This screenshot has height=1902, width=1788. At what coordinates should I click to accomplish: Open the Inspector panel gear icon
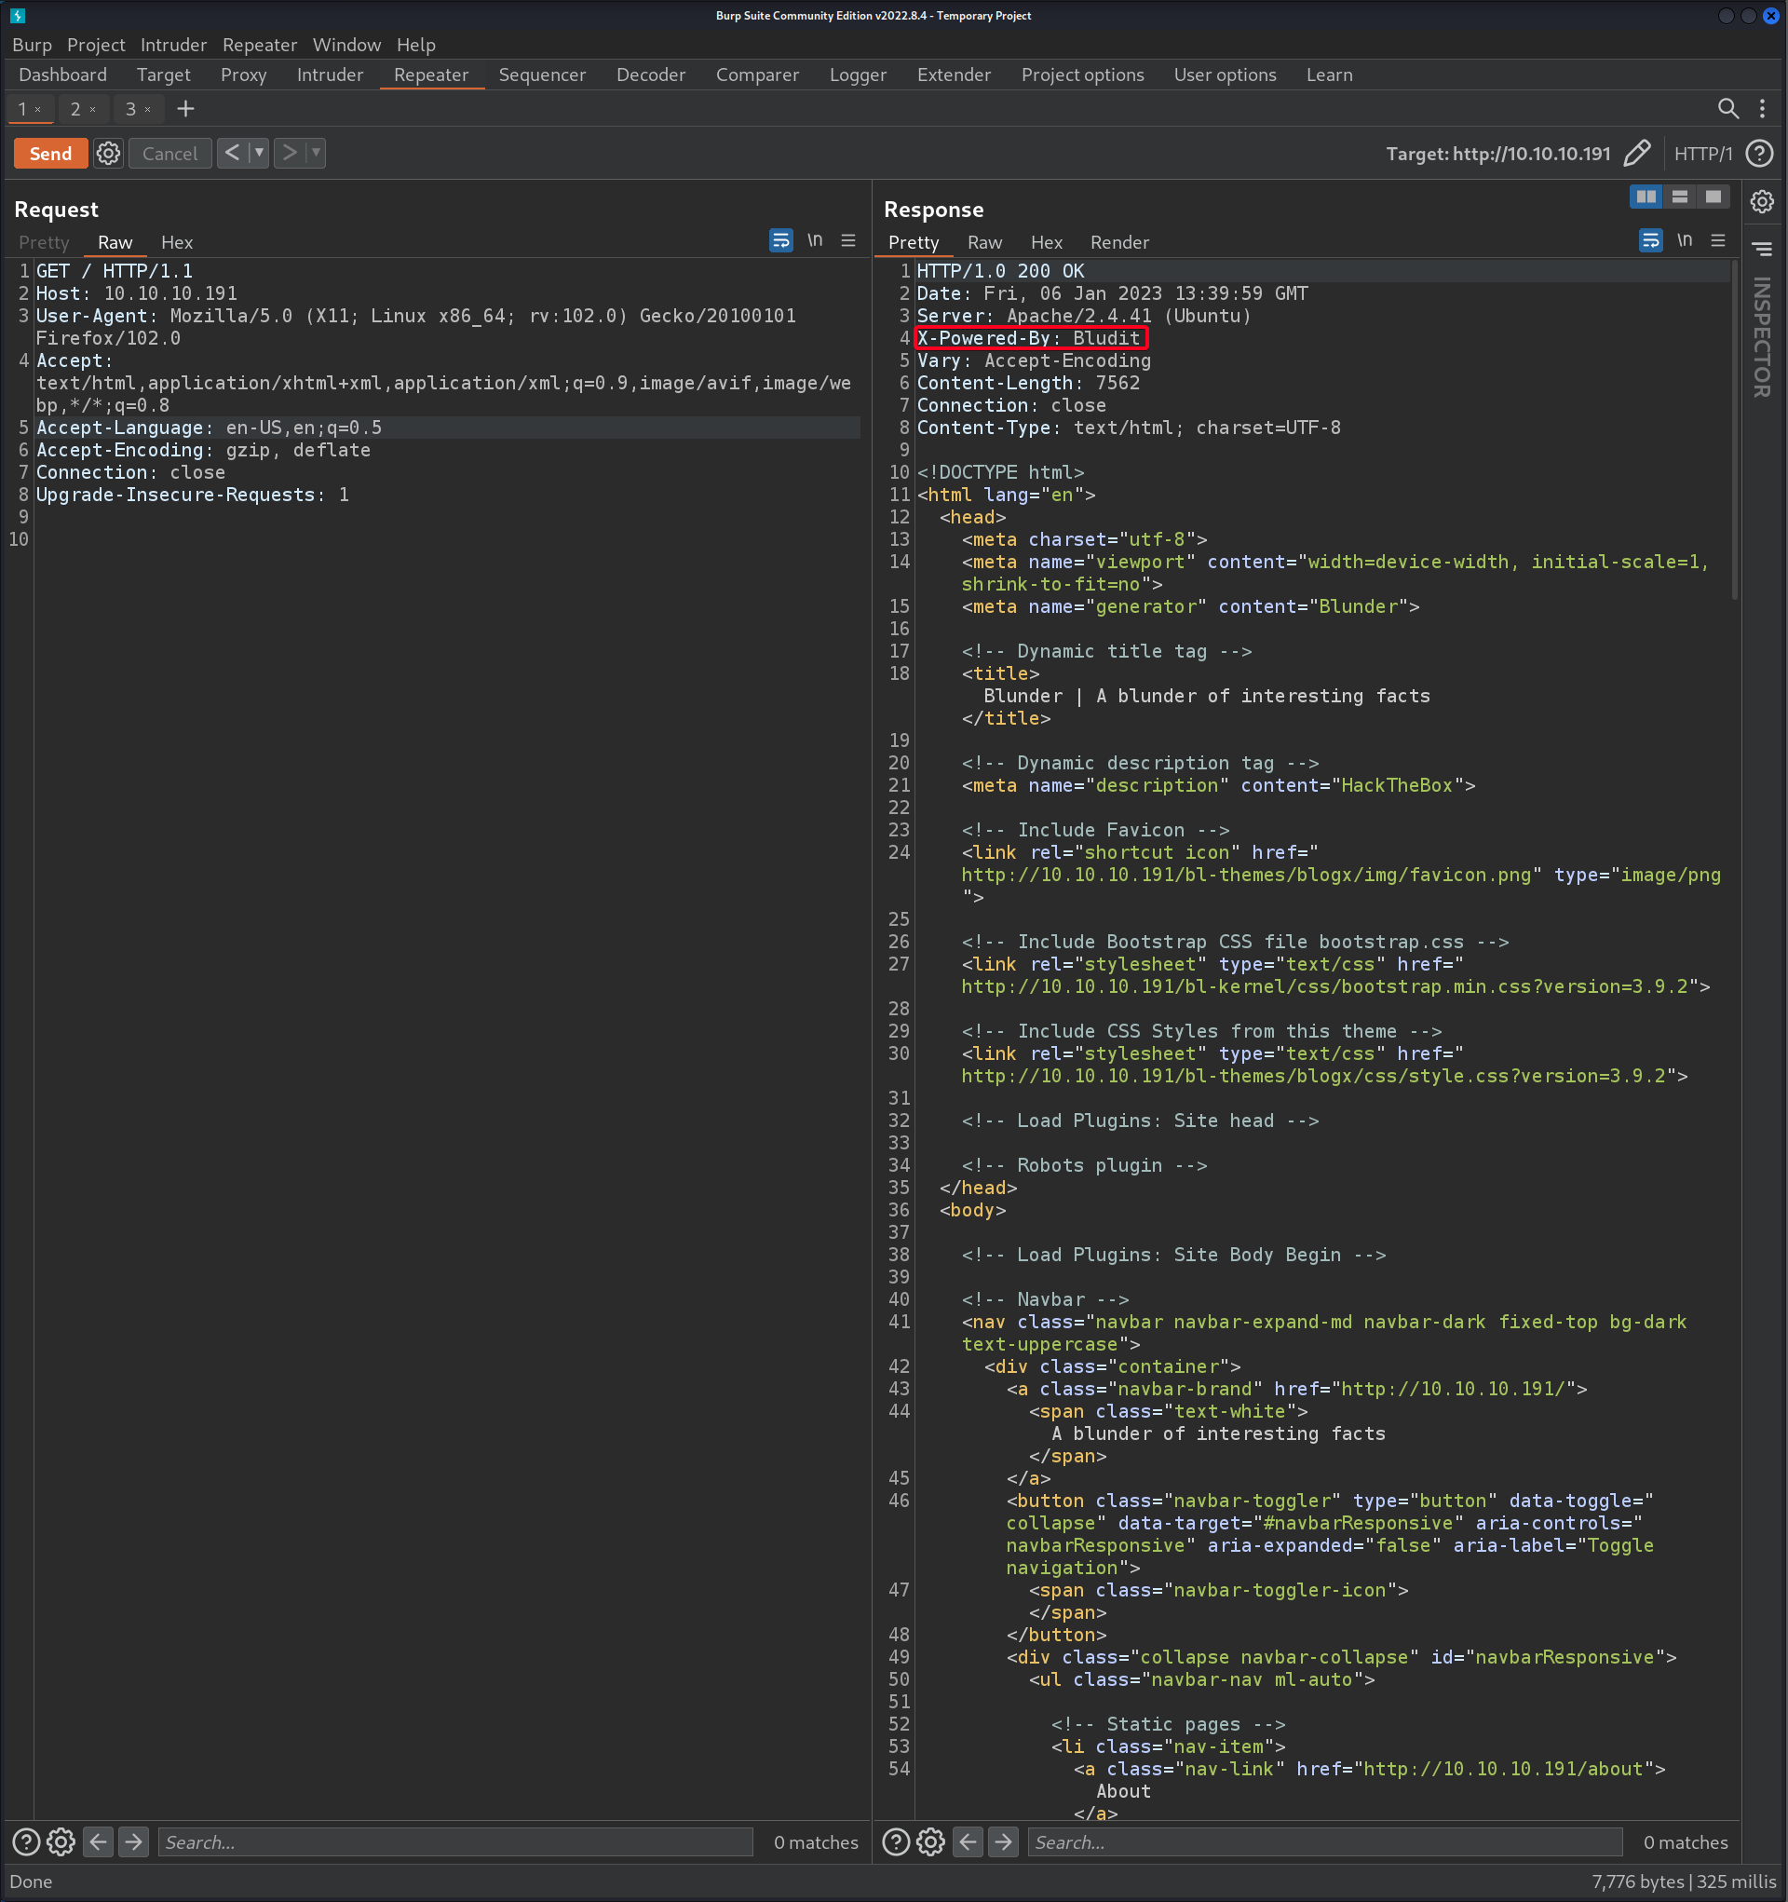(1762, 201)
